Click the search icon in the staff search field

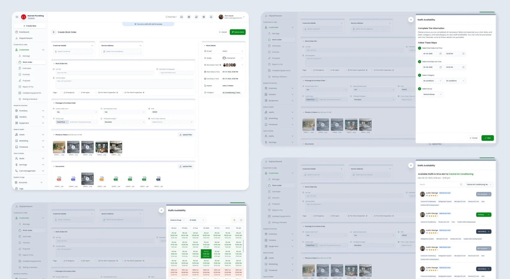tap(461, 185)
